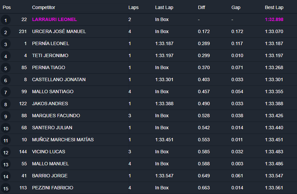Screen dimensions: 297x194
Task: Select the Gap column header
Action: (x=236, y=7)
